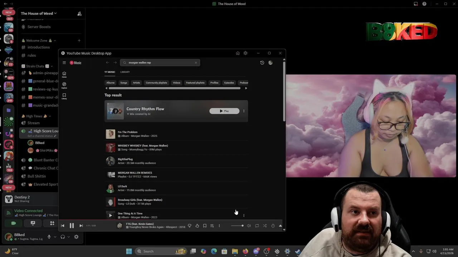Add TTG to a playlist
The height and width of the screenshot is (257, 458).
click(x=212, y=226)
